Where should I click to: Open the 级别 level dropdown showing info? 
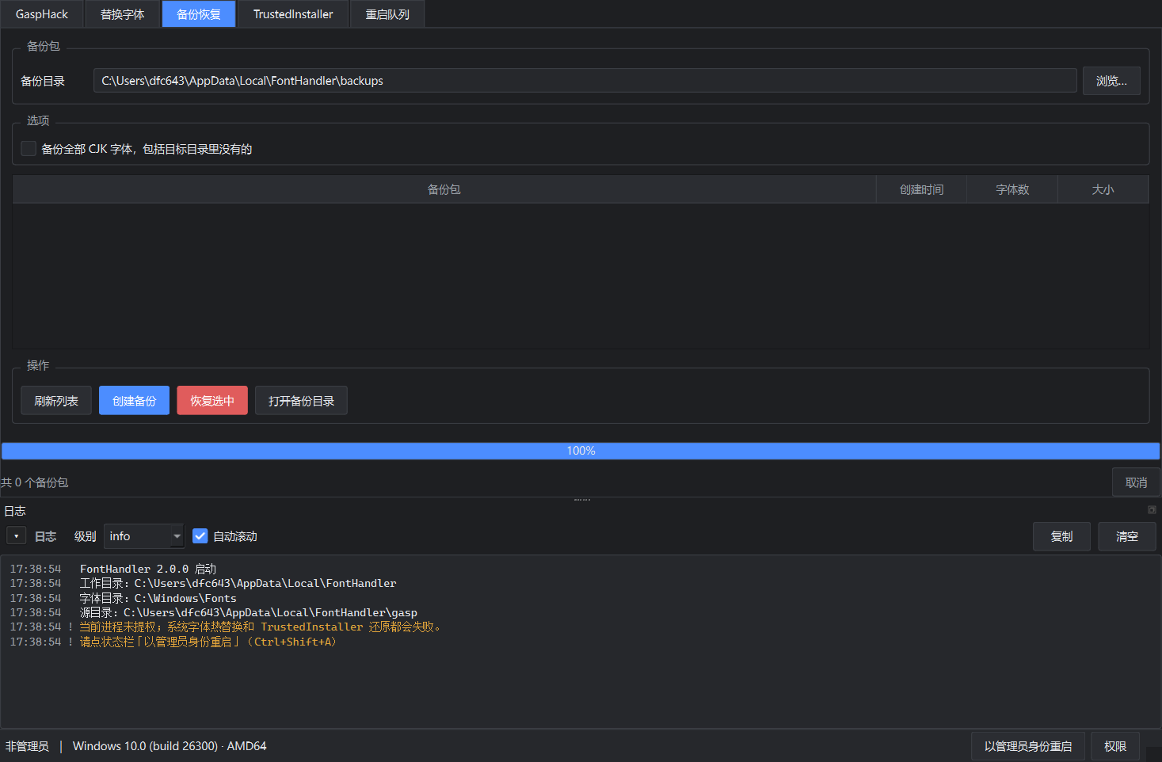pyautogui.click(x=144, y=536)
